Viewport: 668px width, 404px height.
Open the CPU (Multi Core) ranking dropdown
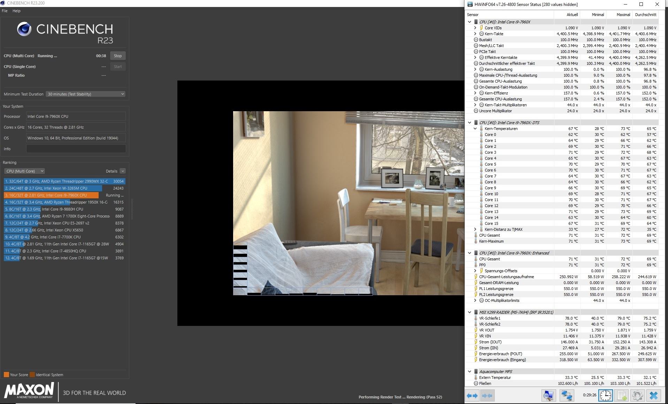pos(24,171)
